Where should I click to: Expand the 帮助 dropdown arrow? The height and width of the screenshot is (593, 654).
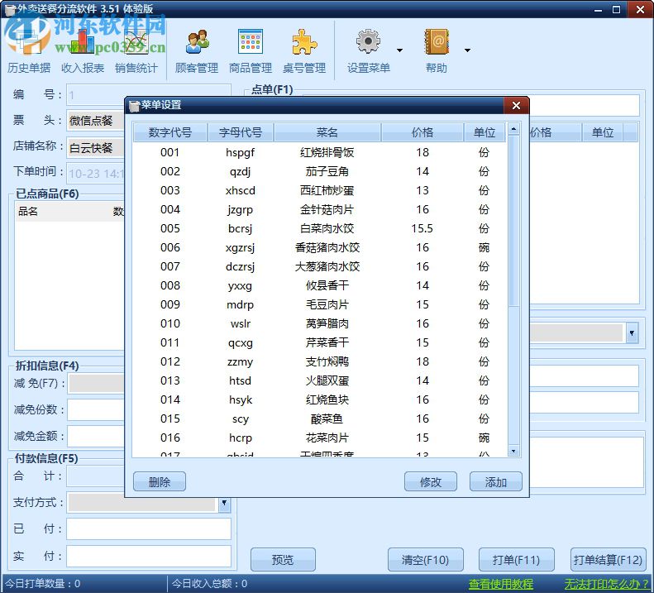(467, 50)
